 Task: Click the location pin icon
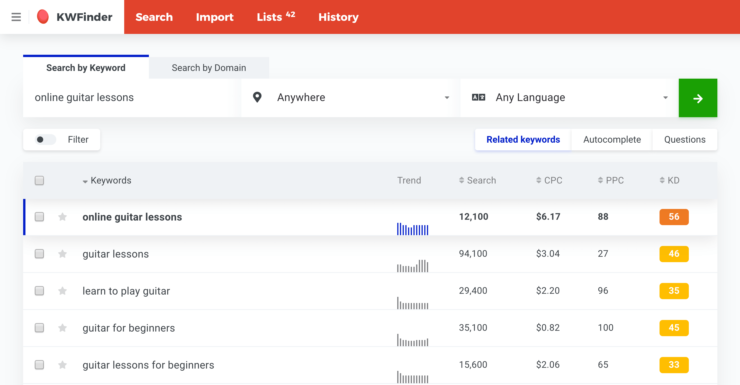pyautogui.click(x=257, y=97)
